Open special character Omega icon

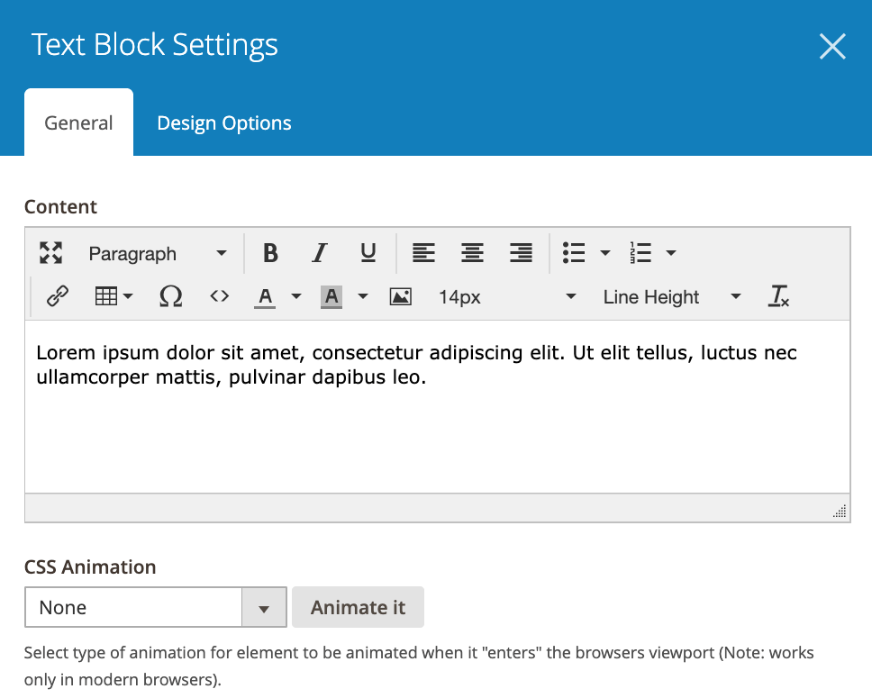[171, 296]
